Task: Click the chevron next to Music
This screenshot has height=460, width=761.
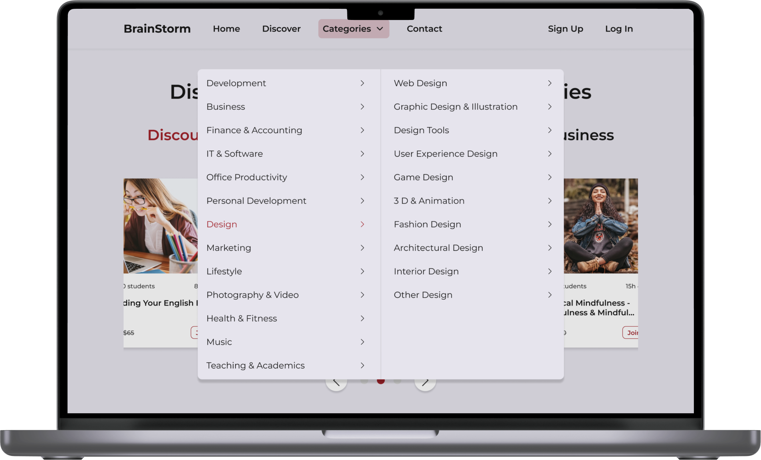Action: click(362, 342)
